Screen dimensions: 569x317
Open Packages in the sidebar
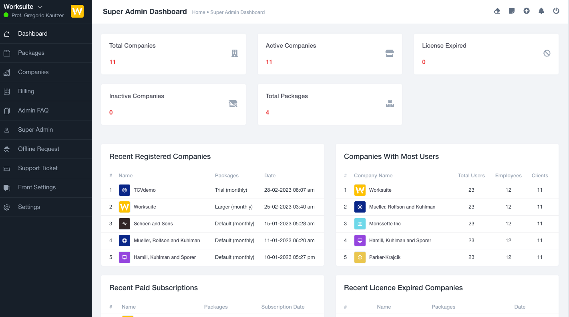pos(31,53)
